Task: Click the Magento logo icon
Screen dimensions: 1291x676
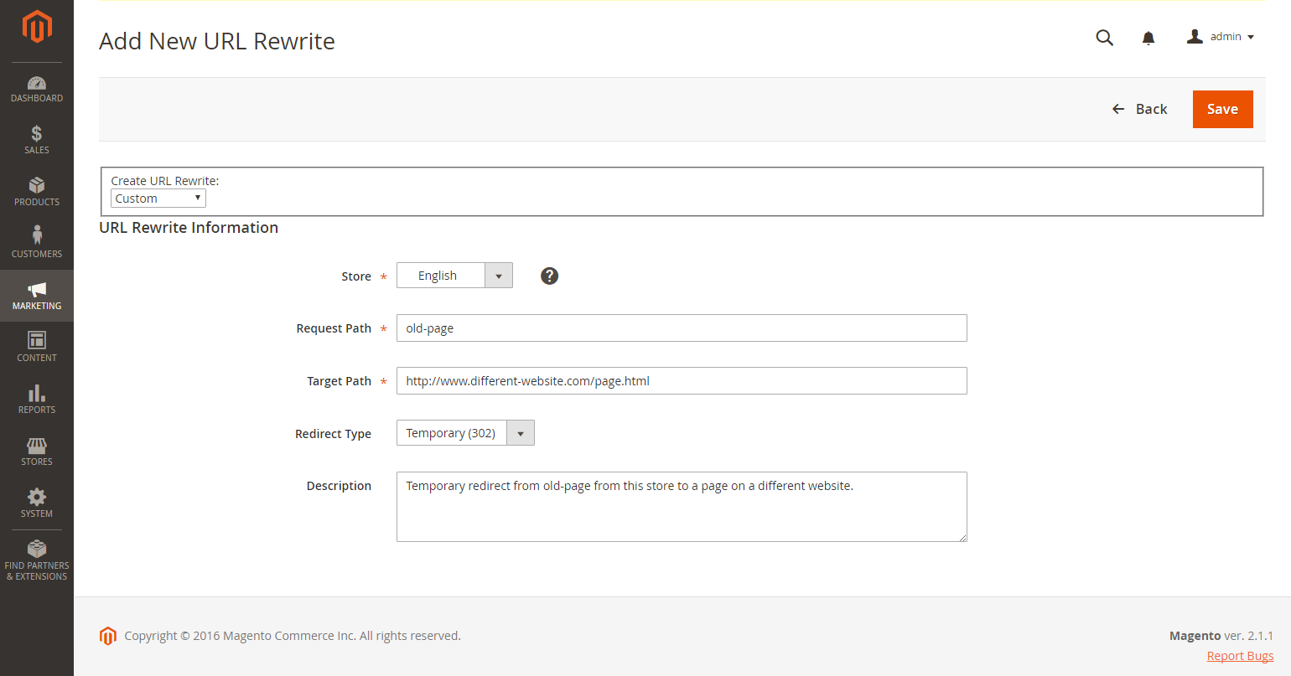Action: point(37,26)
